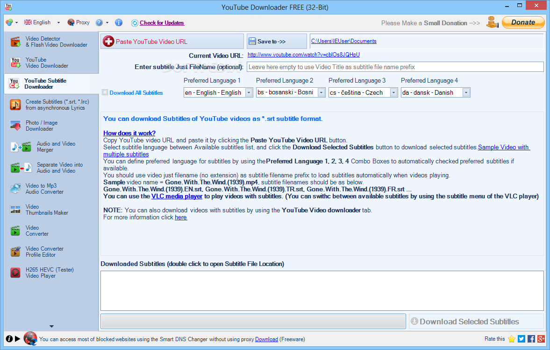Open the H265 HEVC (Tester) Video Player tab

[x=51, y=273]
